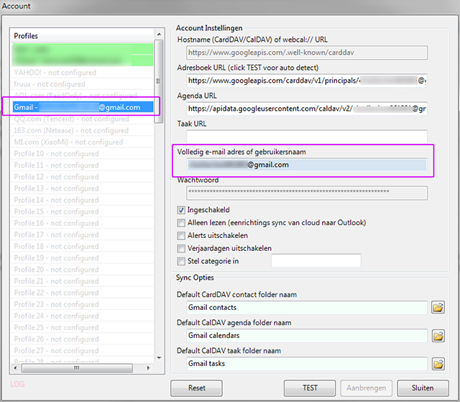Select the QQ.com (Tencent) profile
The height and width of the screenshot is (402, 460).
(83, 119)
